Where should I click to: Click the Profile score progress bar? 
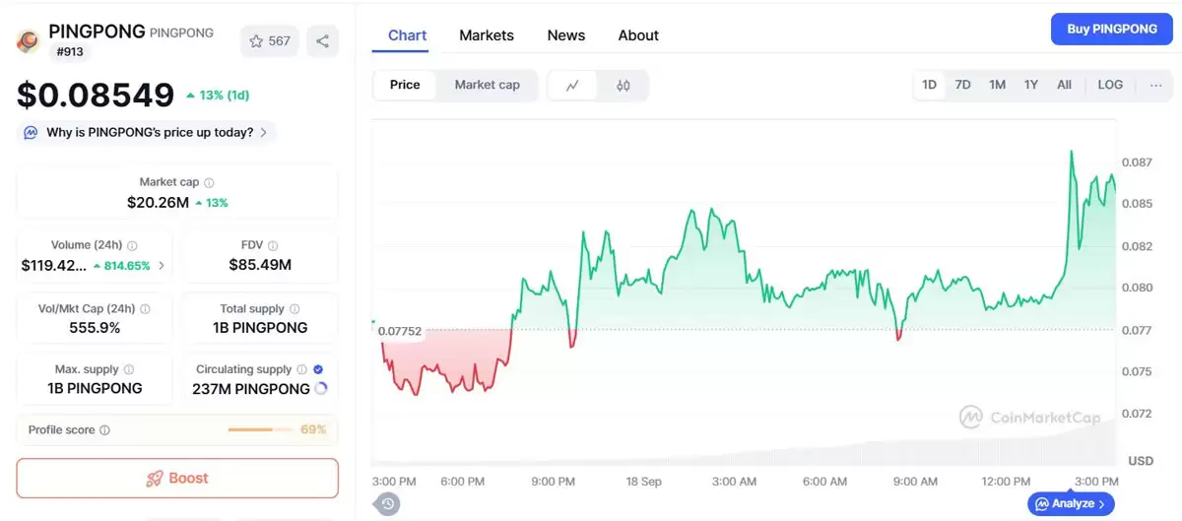pos(260,430)
